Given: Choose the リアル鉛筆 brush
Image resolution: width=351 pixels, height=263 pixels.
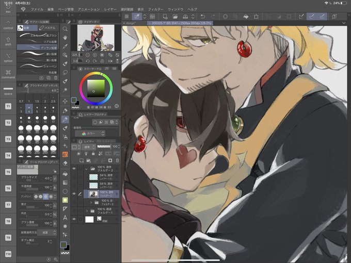Looking at the screenshot, I should click(37, 42).
